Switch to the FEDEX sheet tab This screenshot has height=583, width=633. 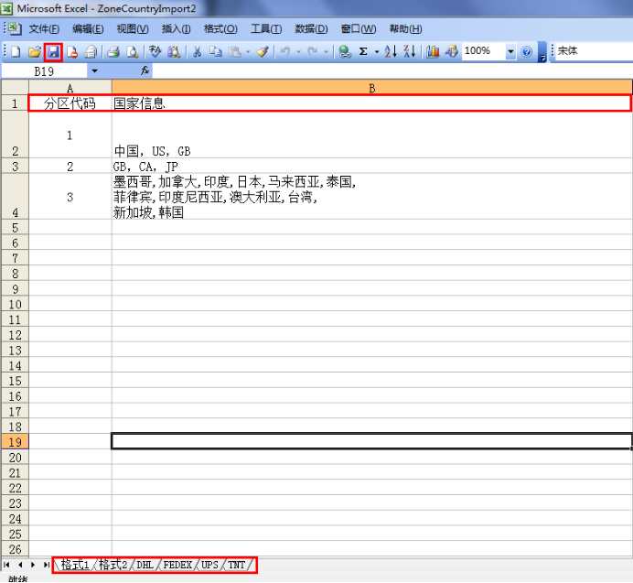pos(177,565)
